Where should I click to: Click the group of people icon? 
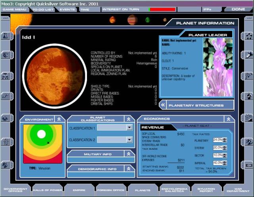click(x=6, y=118)
